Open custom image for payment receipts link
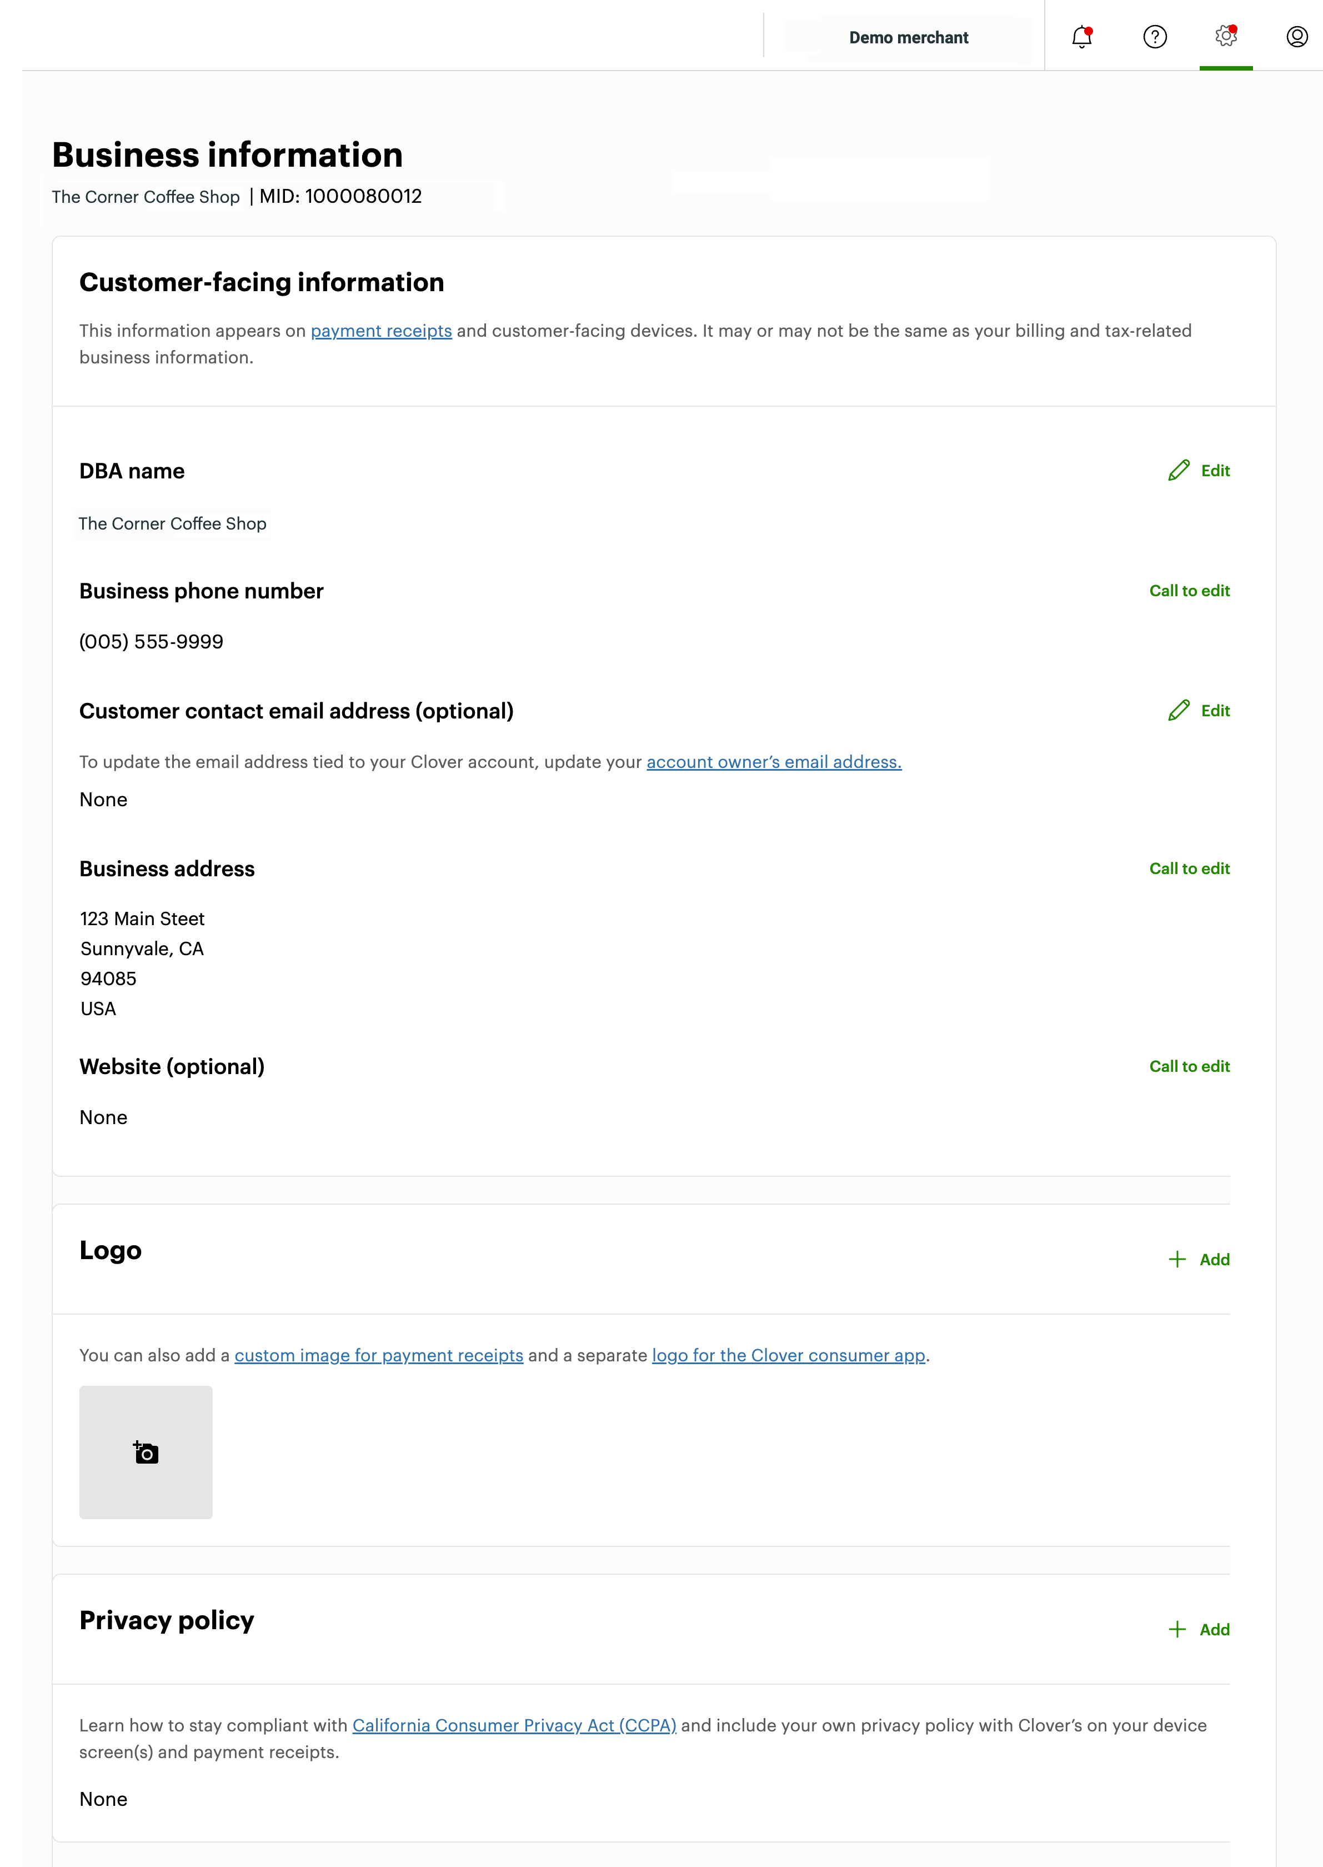Screen dimensions: 1323x1867 (x=379, y=1355)
